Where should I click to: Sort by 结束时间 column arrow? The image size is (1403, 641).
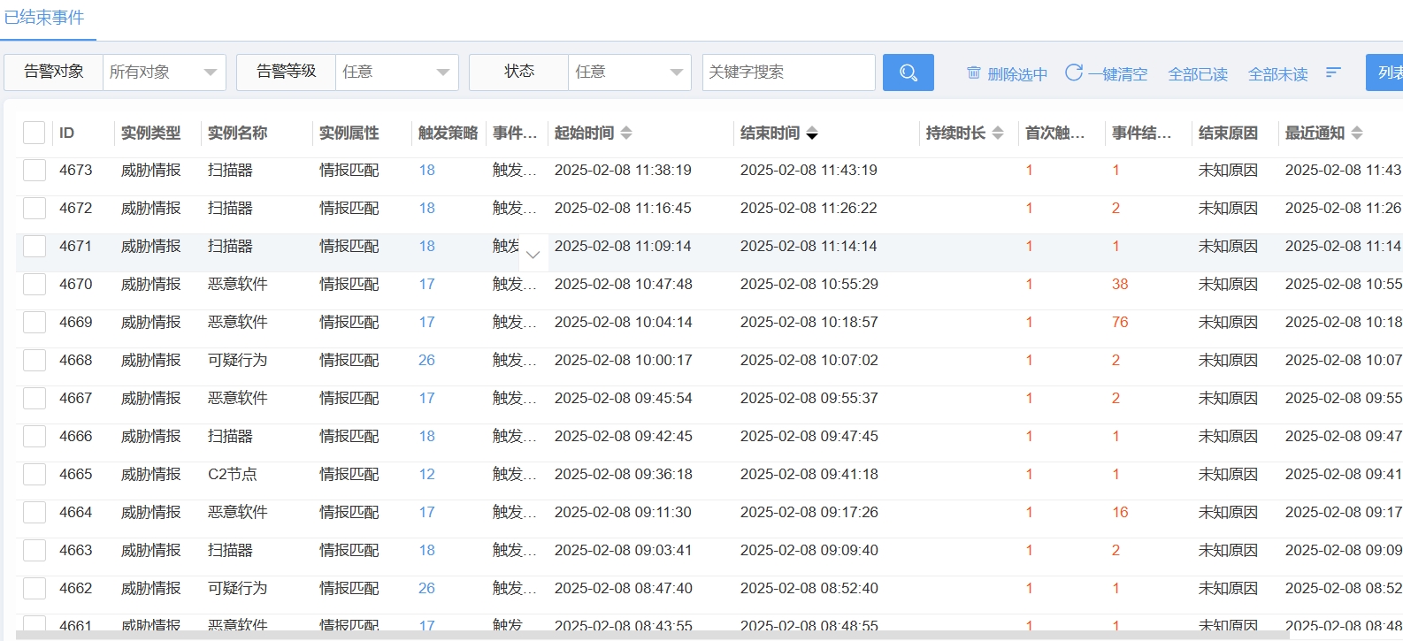(812, 134)
